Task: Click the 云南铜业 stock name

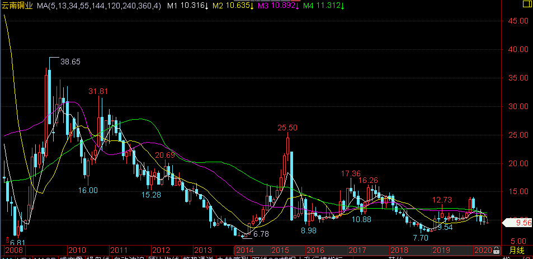Action: (x=17, y=6)
